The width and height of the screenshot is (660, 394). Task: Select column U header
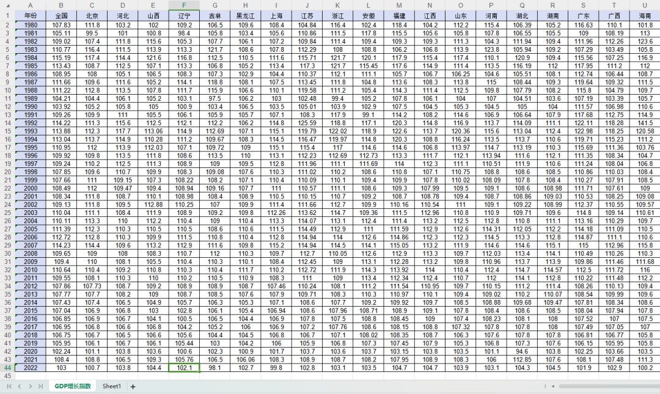tap(645, 5)
